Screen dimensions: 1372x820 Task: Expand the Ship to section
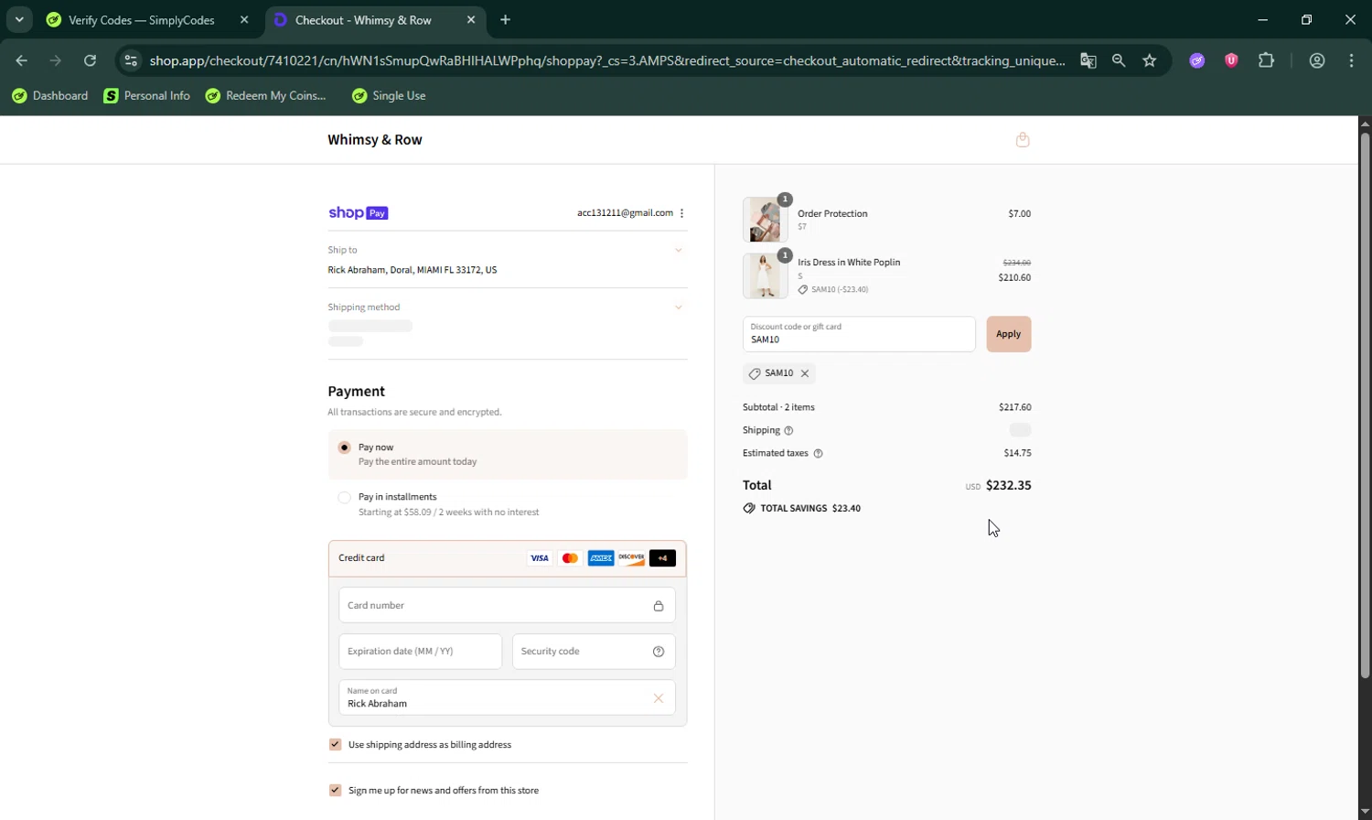tap(679, 250)
